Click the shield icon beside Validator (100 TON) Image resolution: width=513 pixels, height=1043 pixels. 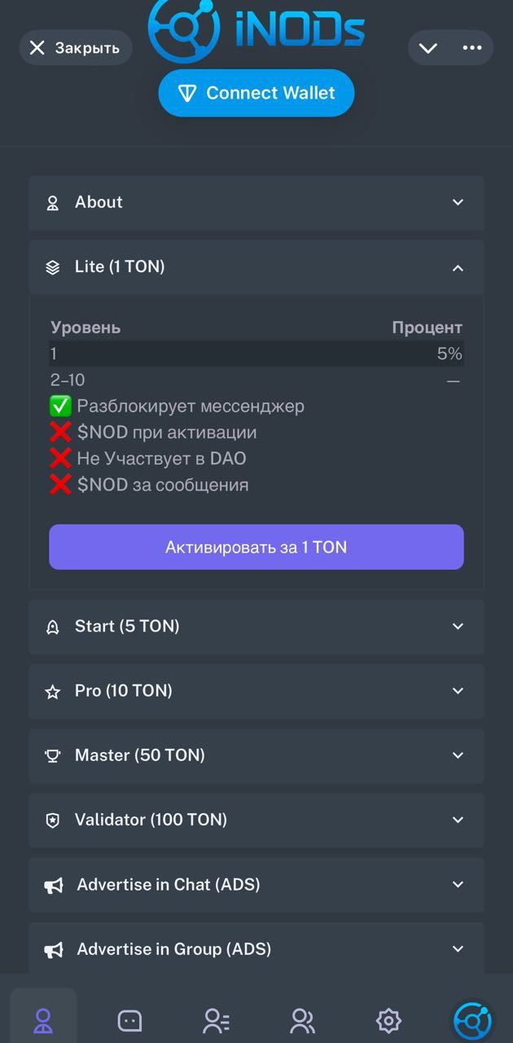[x=53, y=821]
